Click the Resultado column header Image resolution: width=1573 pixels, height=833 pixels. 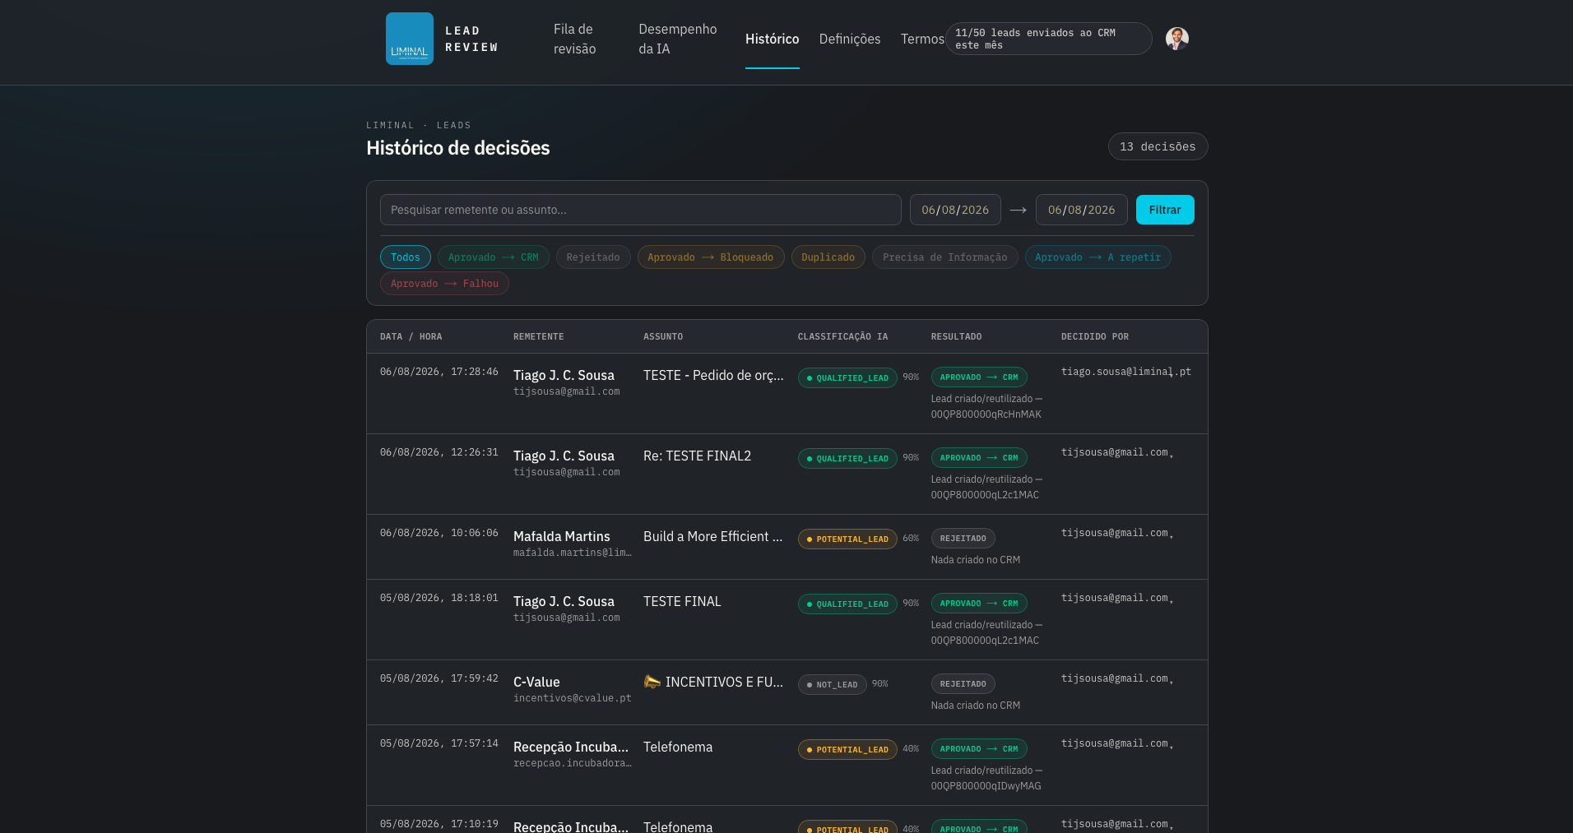point(957,336)
